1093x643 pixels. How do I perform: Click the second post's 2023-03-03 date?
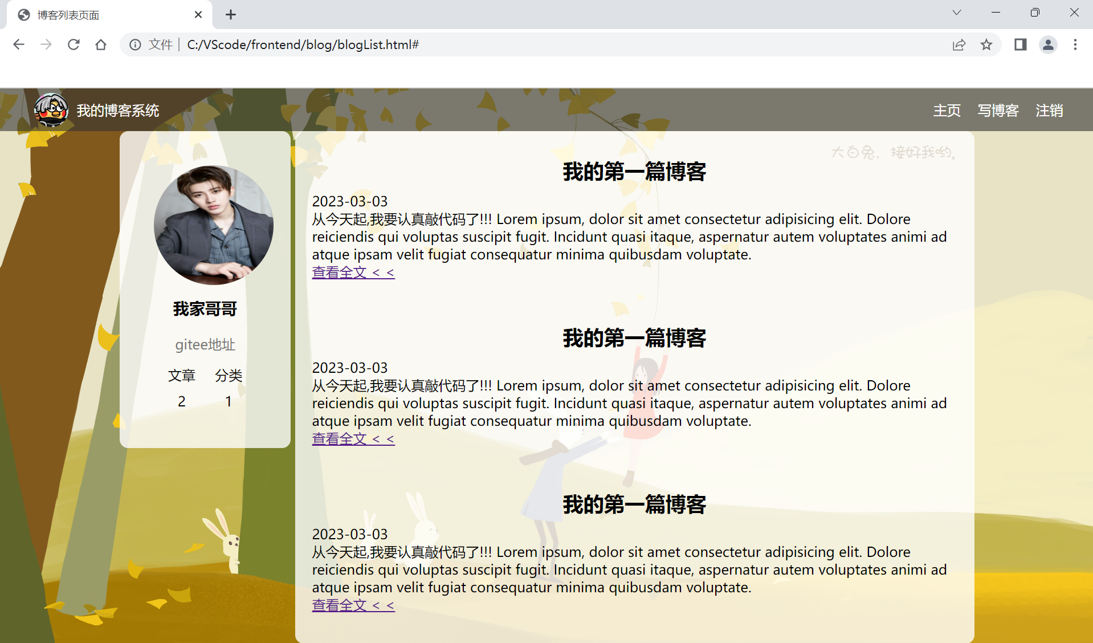point(350,368)
